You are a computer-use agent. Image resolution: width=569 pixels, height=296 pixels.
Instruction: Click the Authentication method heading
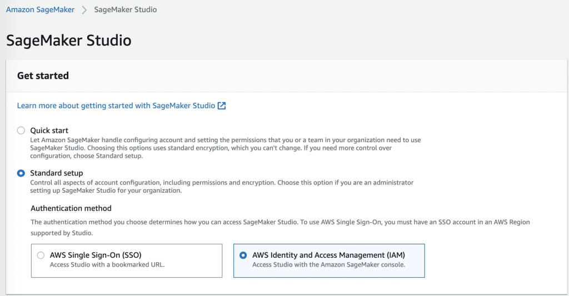[71, 208]
